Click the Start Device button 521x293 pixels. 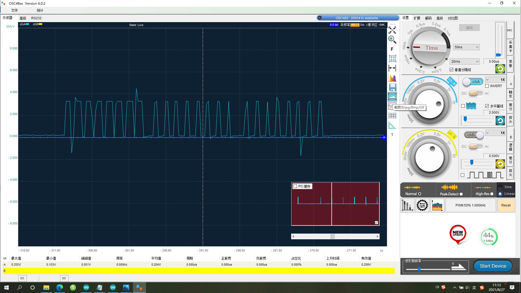tap(492, 266)
